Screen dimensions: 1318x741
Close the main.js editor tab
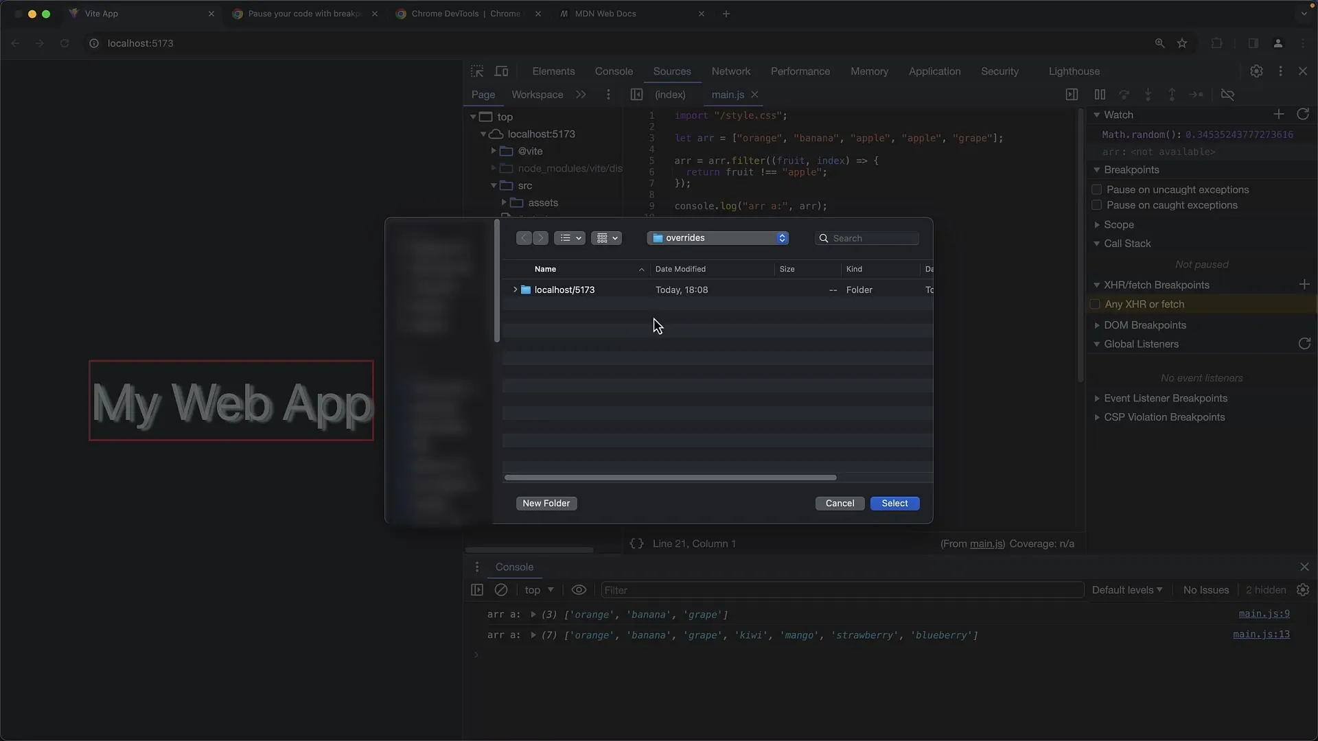click(x=754, y=95)
